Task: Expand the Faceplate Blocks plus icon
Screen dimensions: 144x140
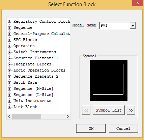Action: tap(9, 64)
